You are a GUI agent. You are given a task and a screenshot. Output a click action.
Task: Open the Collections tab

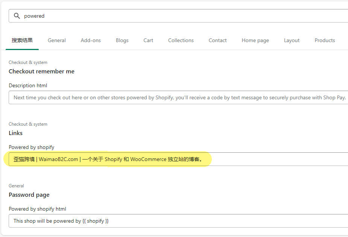[181, 40]
